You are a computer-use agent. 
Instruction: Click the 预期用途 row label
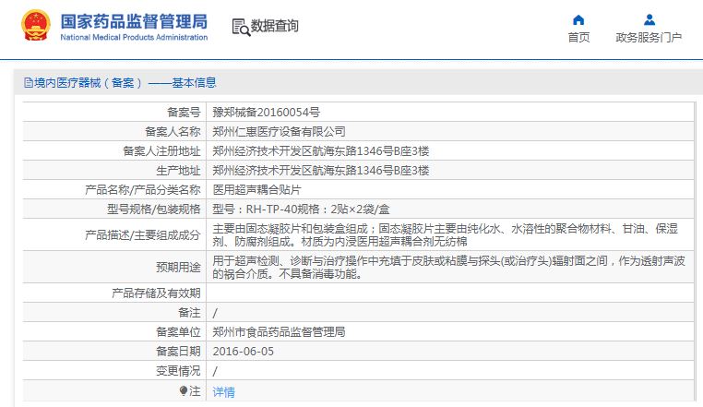[178, 267]
